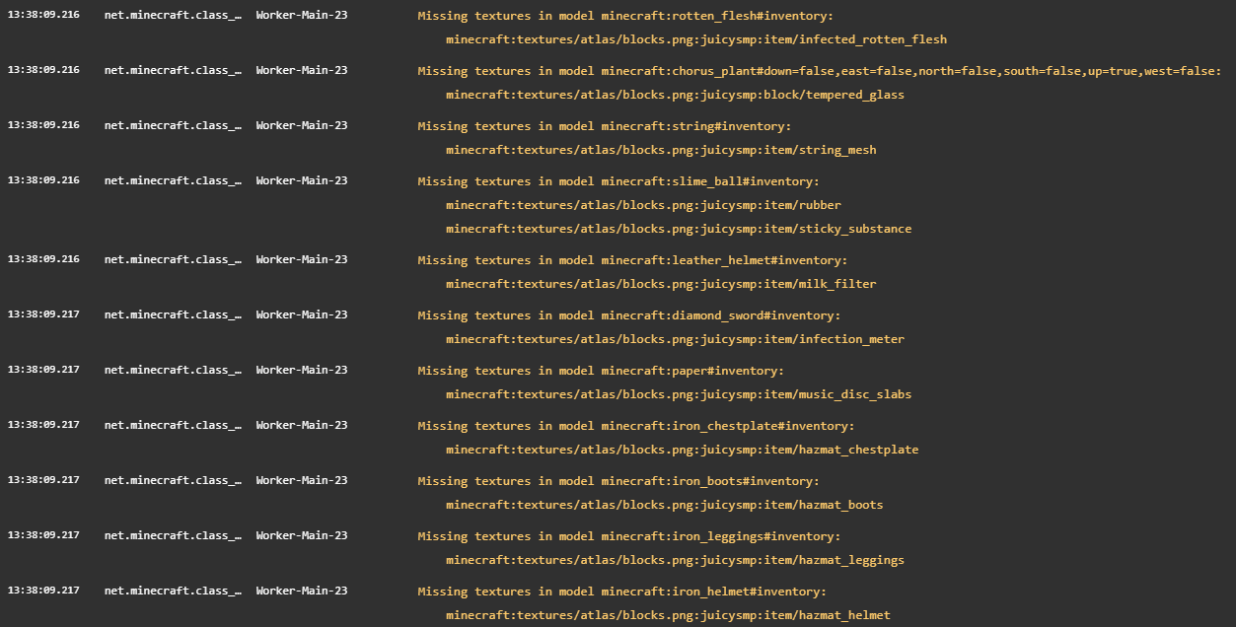Click the sticky_substance texture path
Viewport: 1236px width, 627px height.
(x=679, y=229)
